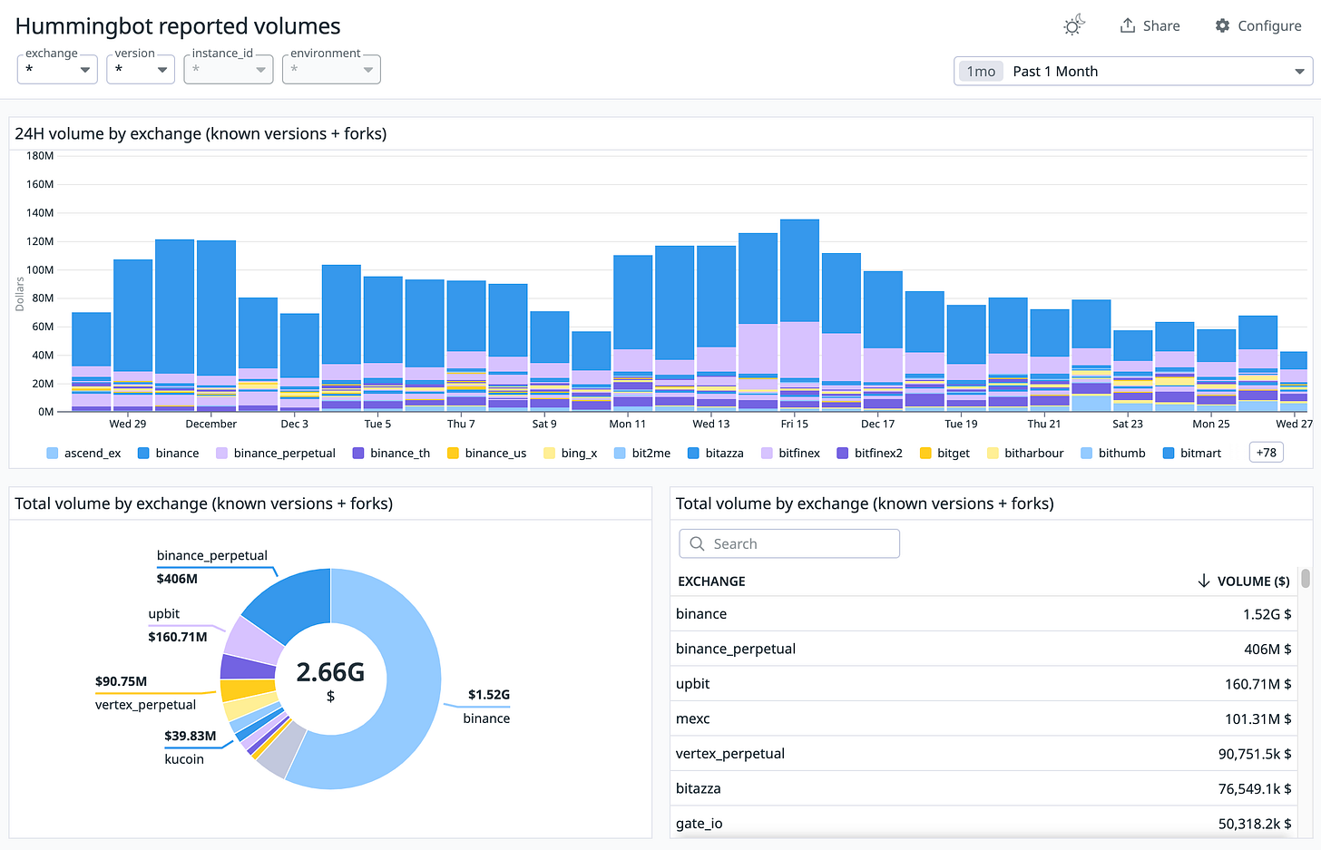Click the donut chart panel title
Screen dimensions: 1321x850
(x=204, y=503)
